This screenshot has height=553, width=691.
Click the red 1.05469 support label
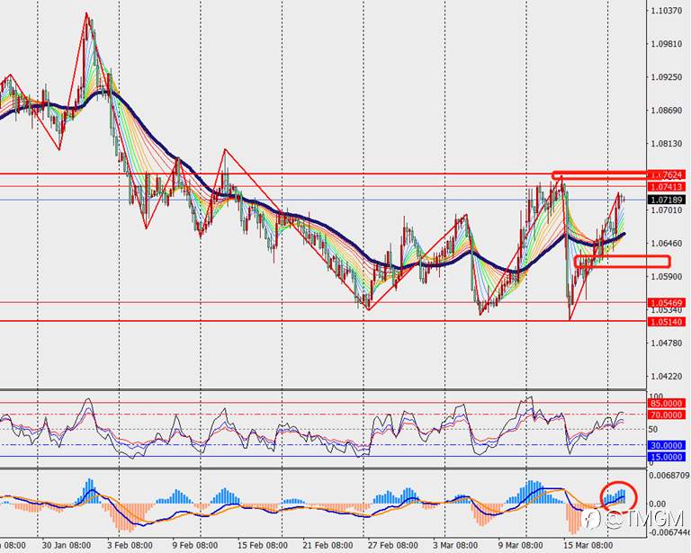click(x=667, y=303)
